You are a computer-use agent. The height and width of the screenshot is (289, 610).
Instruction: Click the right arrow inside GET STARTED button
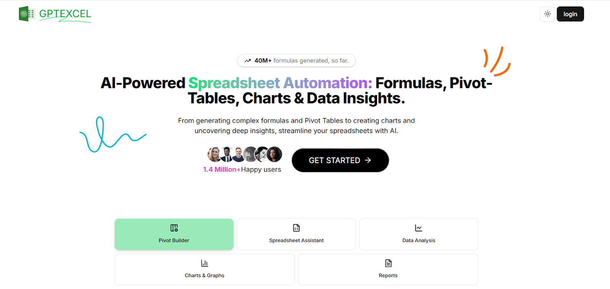(368, 160)
